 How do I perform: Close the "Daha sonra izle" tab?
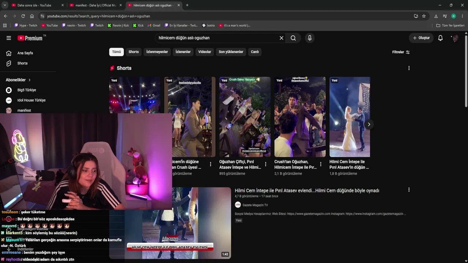click(x=63, y=5)
